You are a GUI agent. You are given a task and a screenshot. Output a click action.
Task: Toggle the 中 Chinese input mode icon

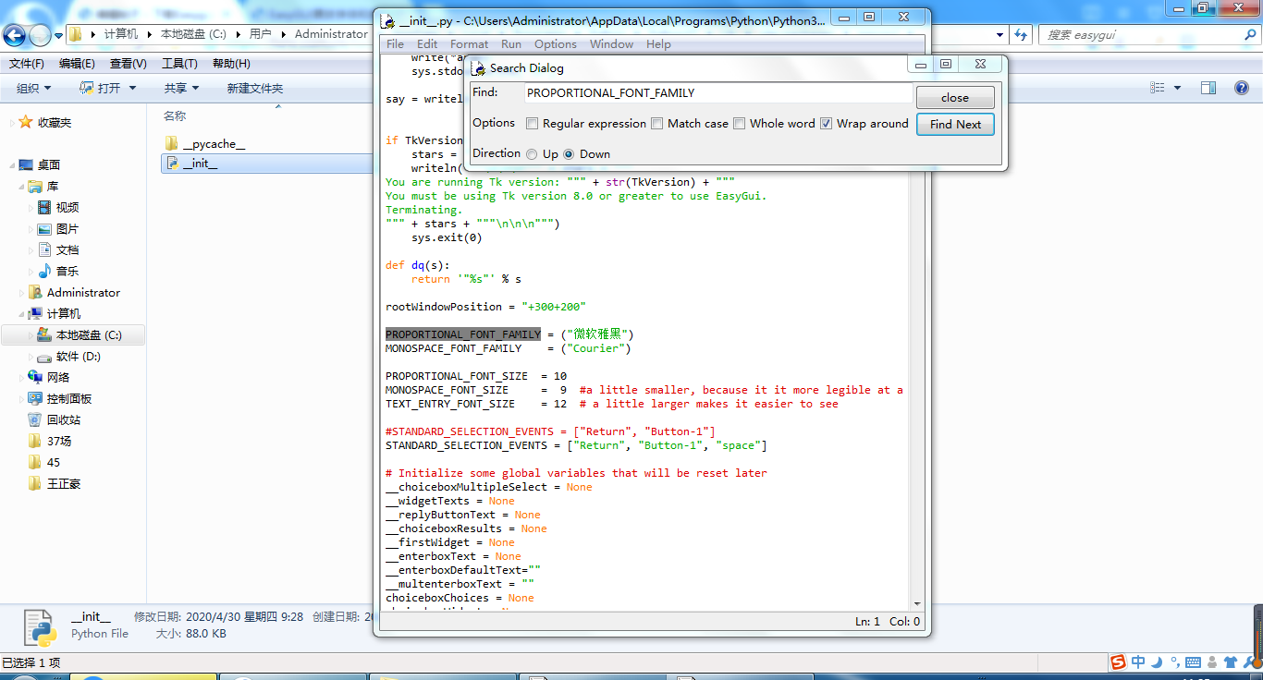tap(1138, 662)
